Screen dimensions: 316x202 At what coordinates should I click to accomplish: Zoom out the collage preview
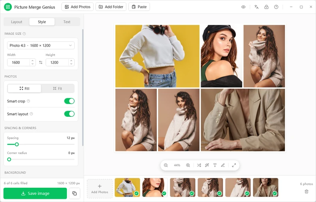[166, 165]
